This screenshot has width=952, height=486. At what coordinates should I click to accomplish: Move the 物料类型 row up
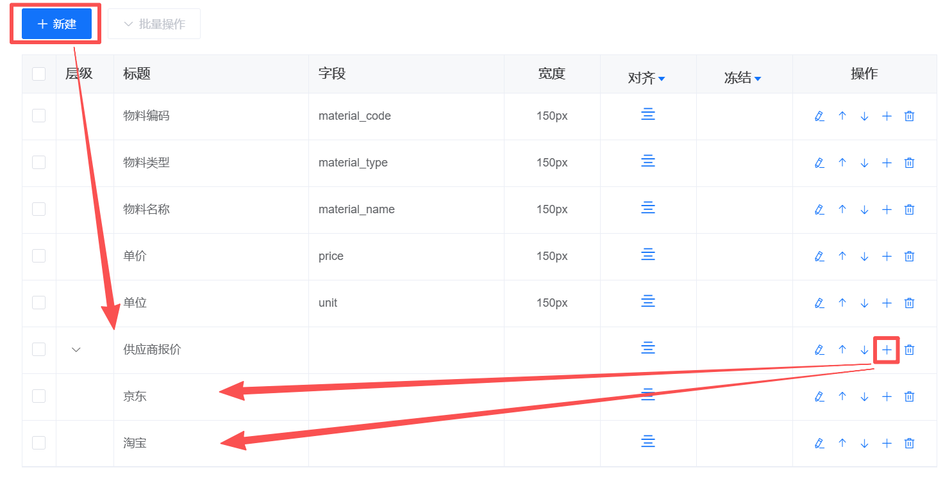842,163
